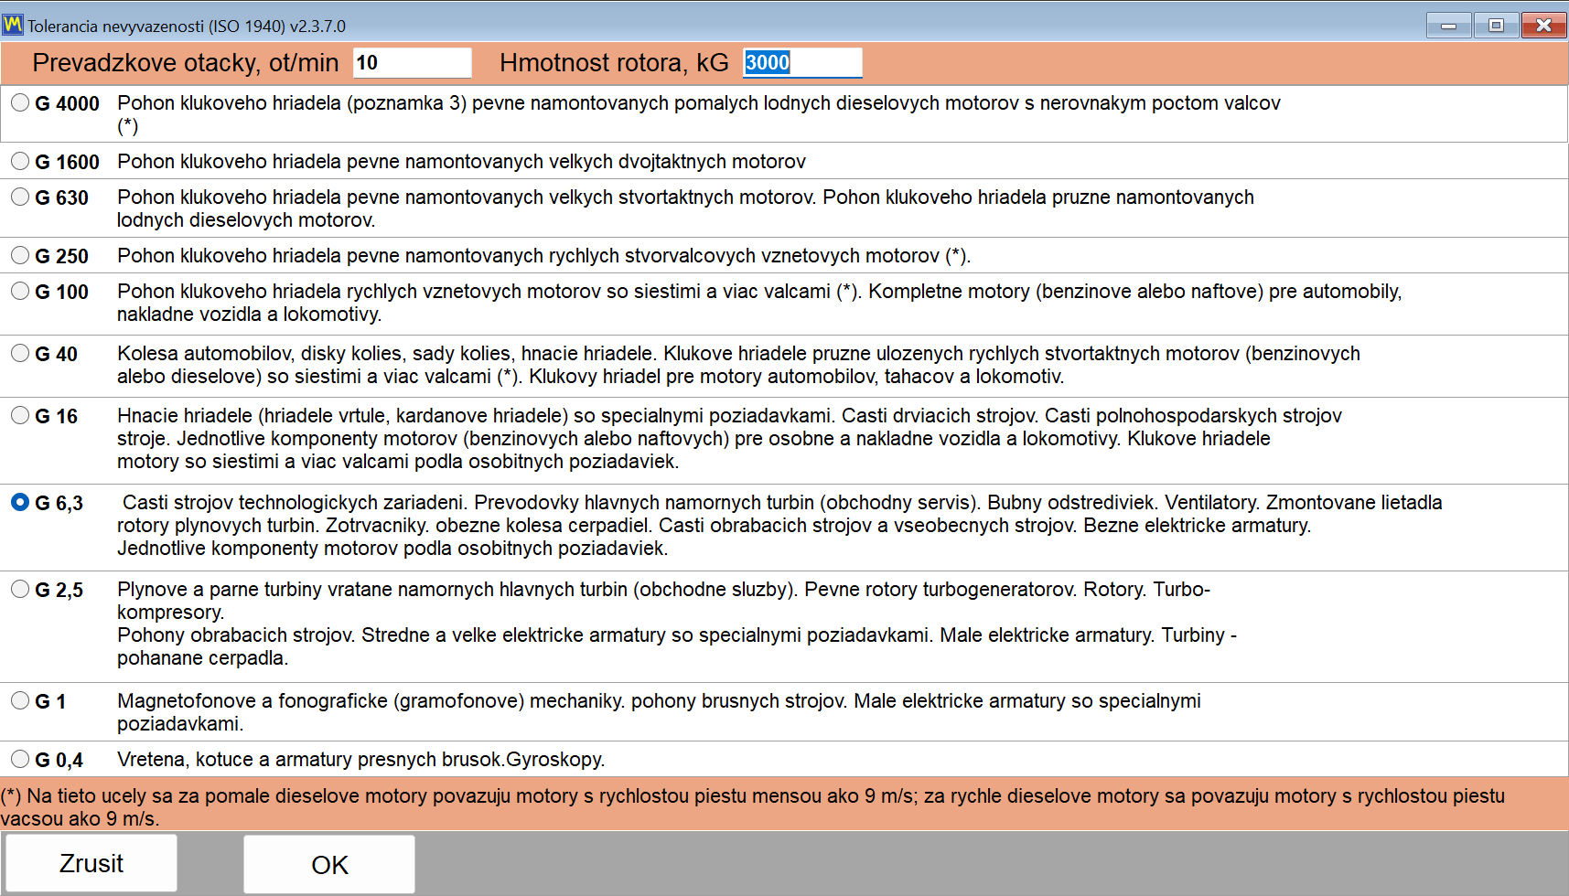Click the 'Vretena, kotuce a armatury' description text
The width and height of the screenshot is (1569, 896).
(x=360, y=760)
